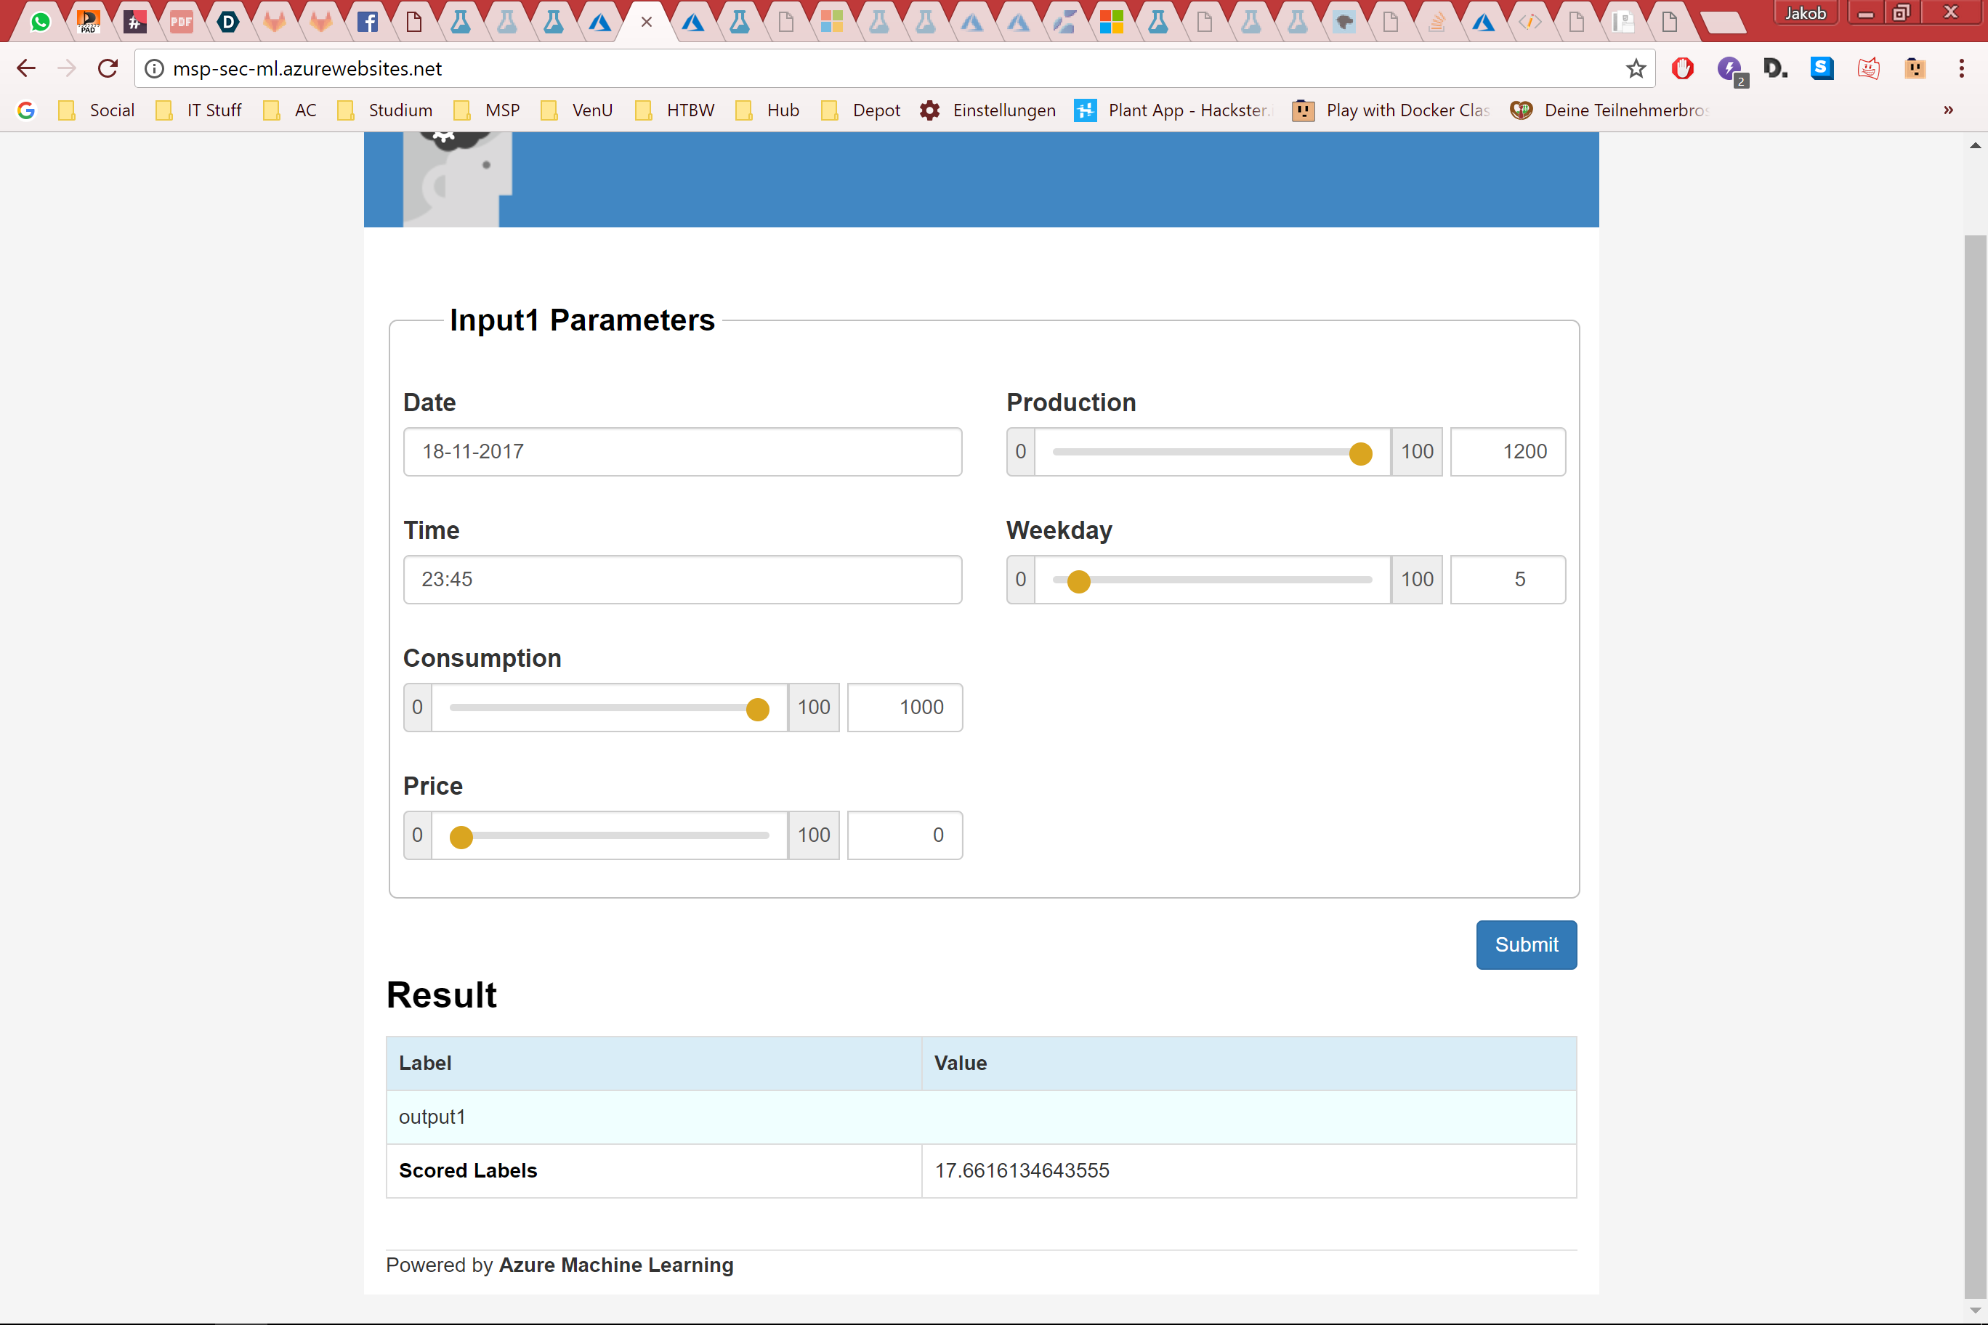This screenshot has height=1325, width=1988.
Task: Click the Jakob profile button
Action: coord(1805,14)
